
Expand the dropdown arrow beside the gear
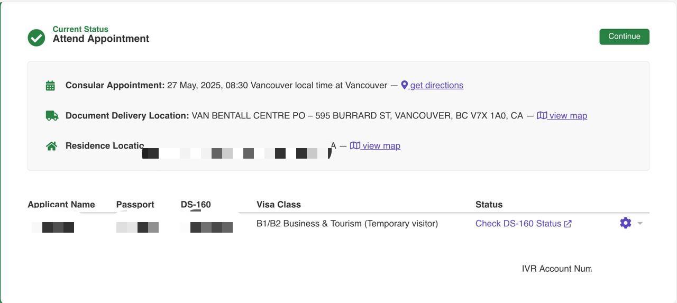click(640, 223)
